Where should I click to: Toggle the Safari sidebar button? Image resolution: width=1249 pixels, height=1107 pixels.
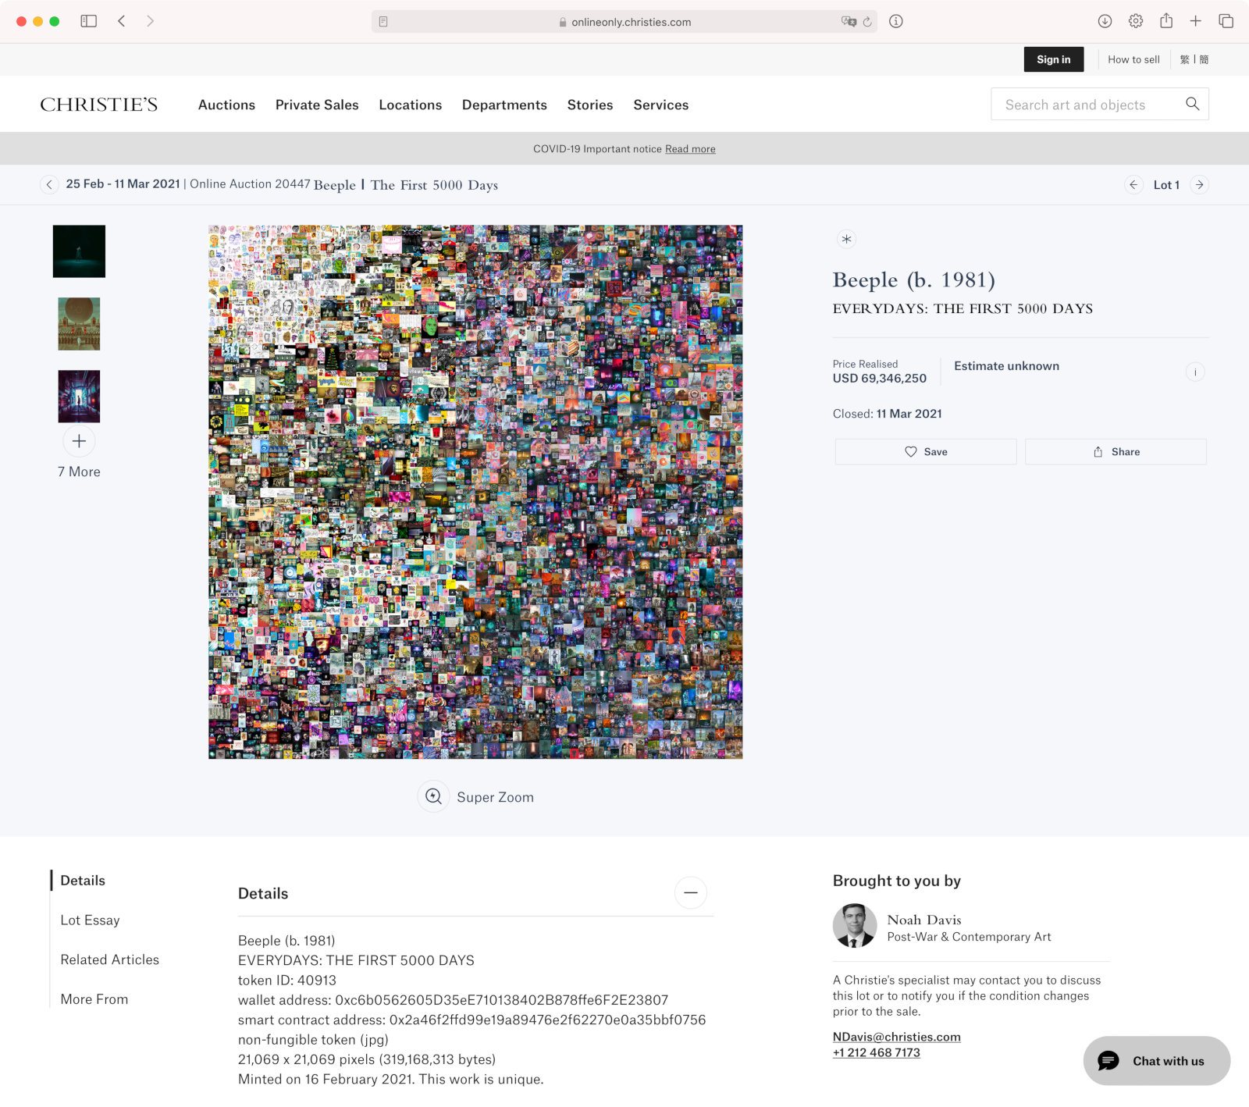coord(89,21)
